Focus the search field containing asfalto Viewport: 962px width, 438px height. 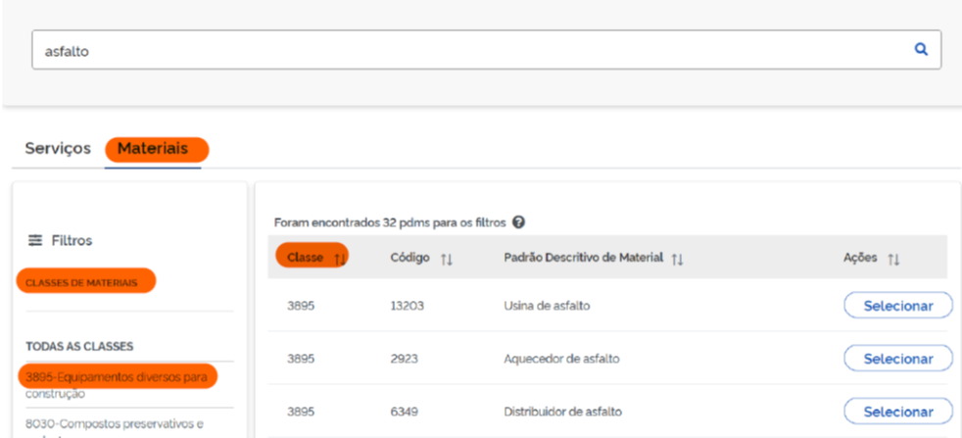tap(470, 50)
